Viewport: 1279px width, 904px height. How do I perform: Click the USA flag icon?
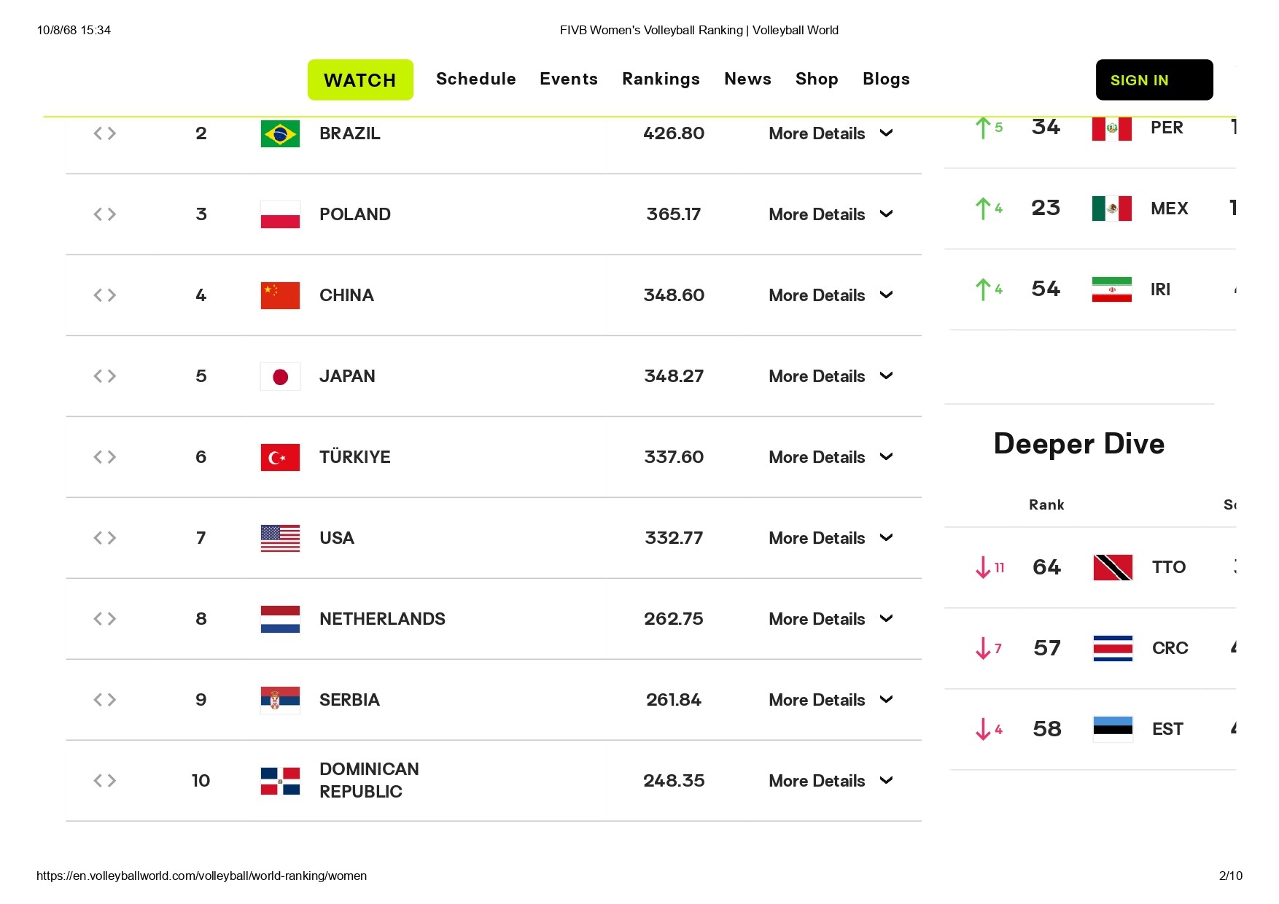pos(279,538)
